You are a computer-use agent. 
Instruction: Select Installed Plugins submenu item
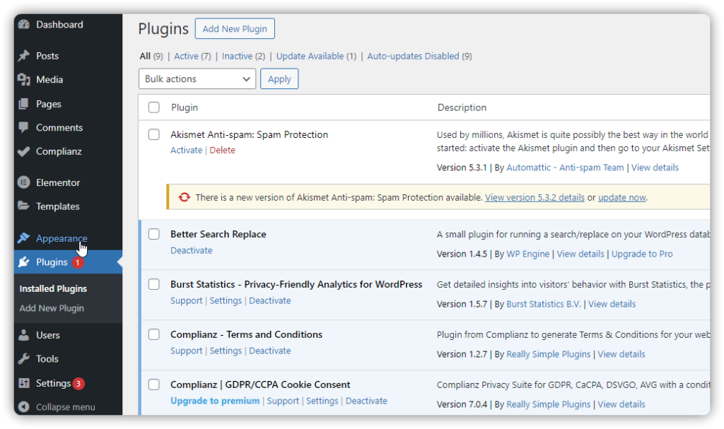point(53,288)
